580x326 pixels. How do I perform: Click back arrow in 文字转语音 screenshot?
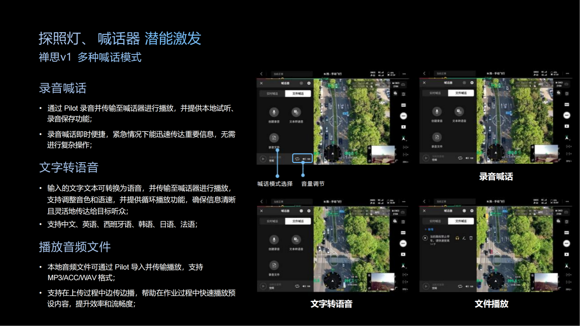(262, 202)
